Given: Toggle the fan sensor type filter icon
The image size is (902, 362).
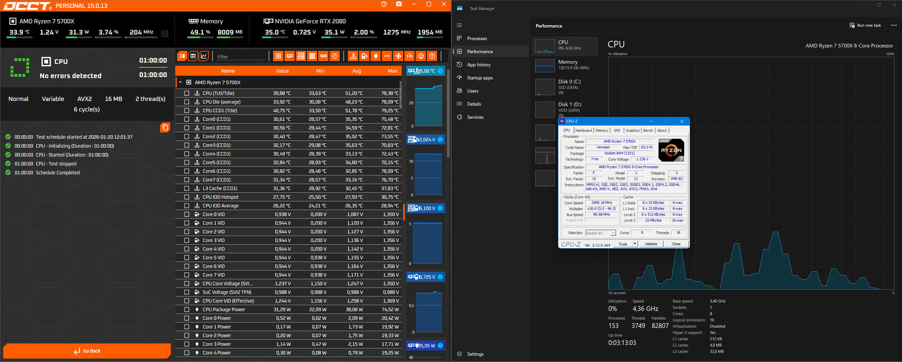Looking at the screenshot, I should pos(398,56).
